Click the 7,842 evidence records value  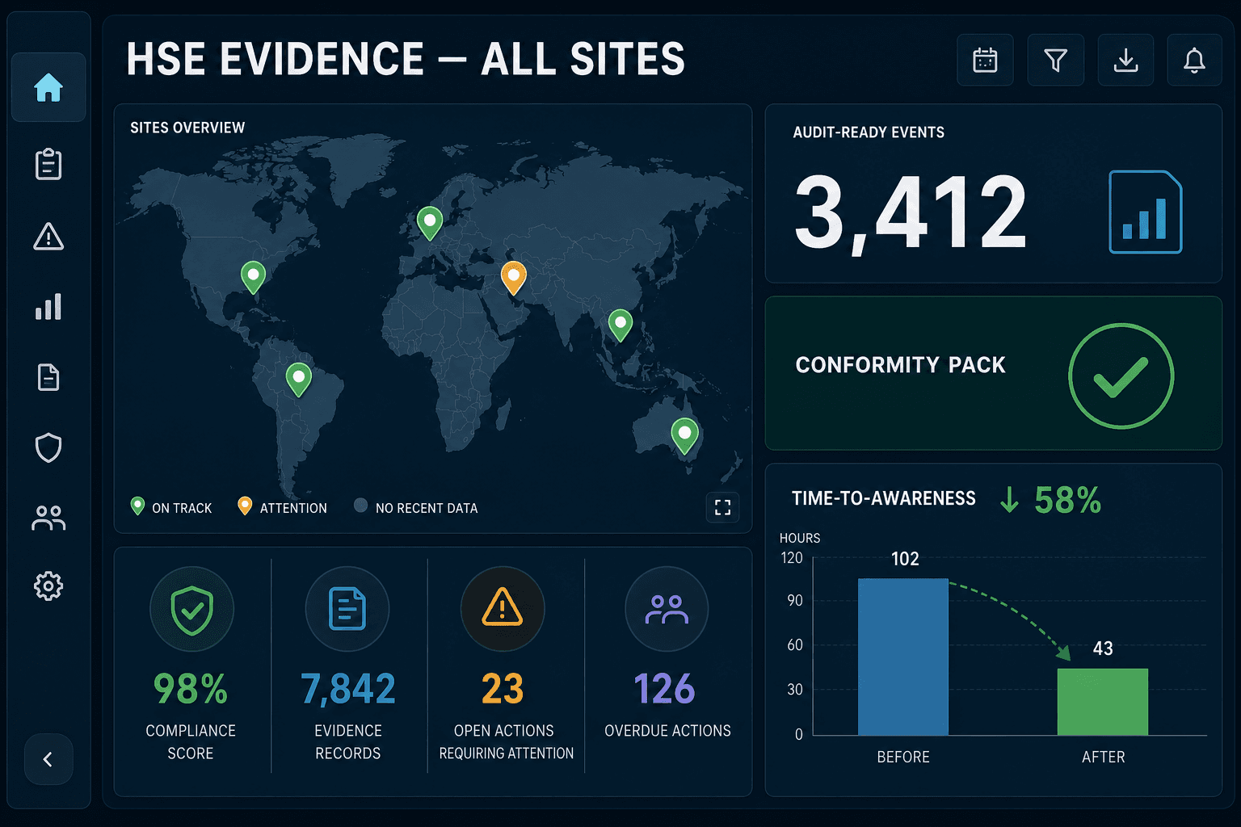(x=348, y=689)
